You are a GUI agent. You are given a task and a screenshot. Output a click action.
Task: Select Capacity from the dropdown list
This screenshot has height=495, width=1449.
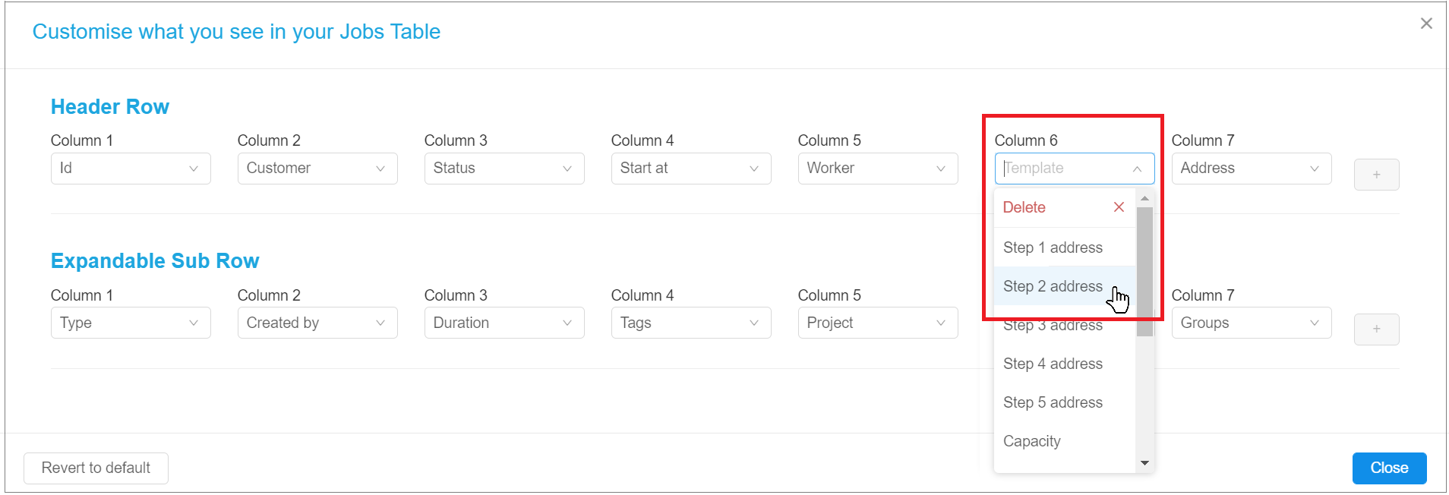(x=1031, y=441)
